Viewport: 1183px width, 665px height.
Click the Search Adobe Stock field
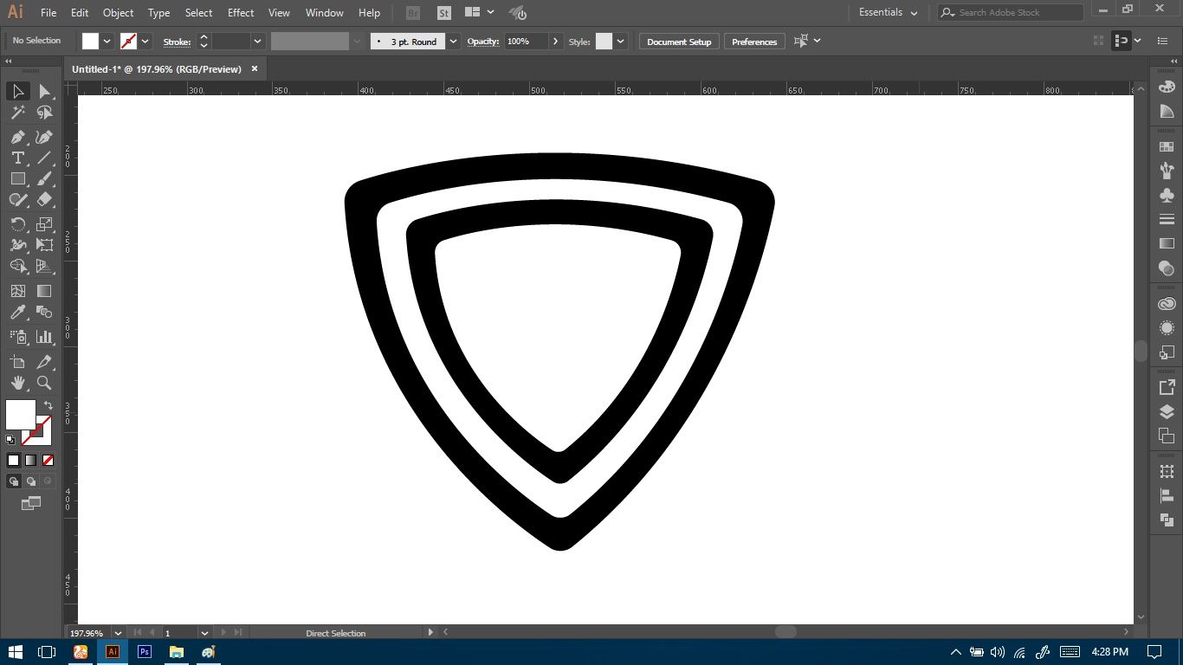(x=1011, y=12)
